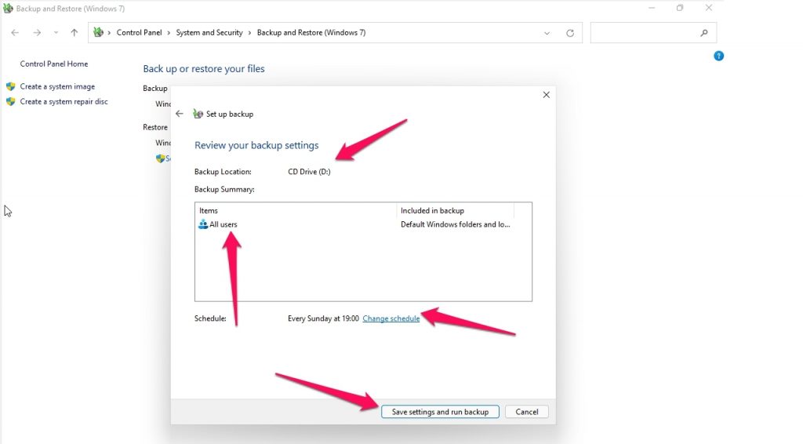Refresh the Control Panel page
803x444 pixels.
[570, 33]
